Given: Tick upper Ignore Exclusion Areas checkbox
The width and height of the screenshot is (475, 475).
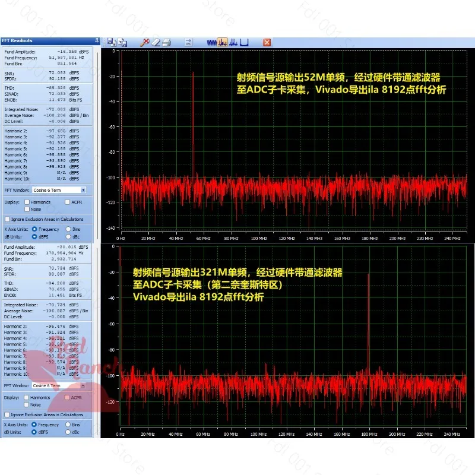Looking at the screenshot, I should pyautogui.click(x=8, y=219).
